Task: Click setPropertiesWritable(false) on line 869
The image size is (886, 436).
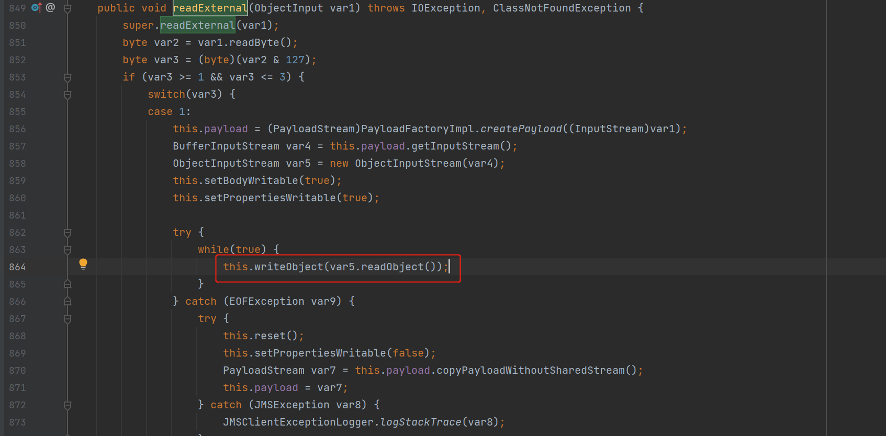Action: [342, 353]
